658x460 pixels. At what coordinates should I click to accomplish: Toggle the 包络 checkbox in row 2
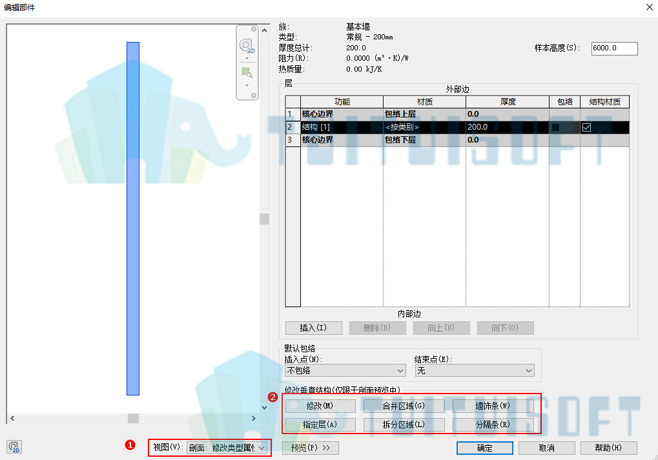click(555, 127)
